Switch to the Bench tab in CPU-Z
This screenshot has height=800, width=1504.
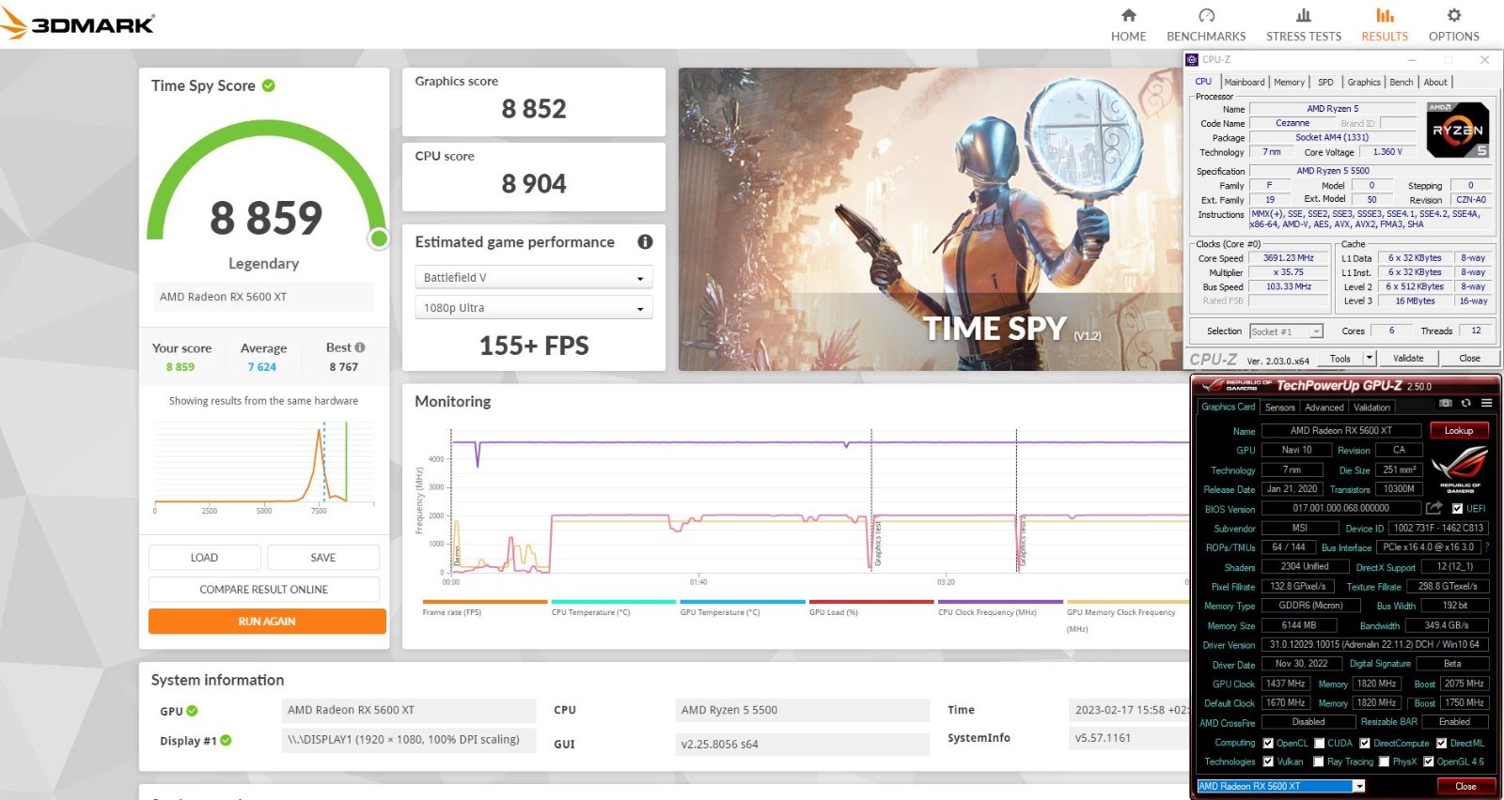(1401, 82)
